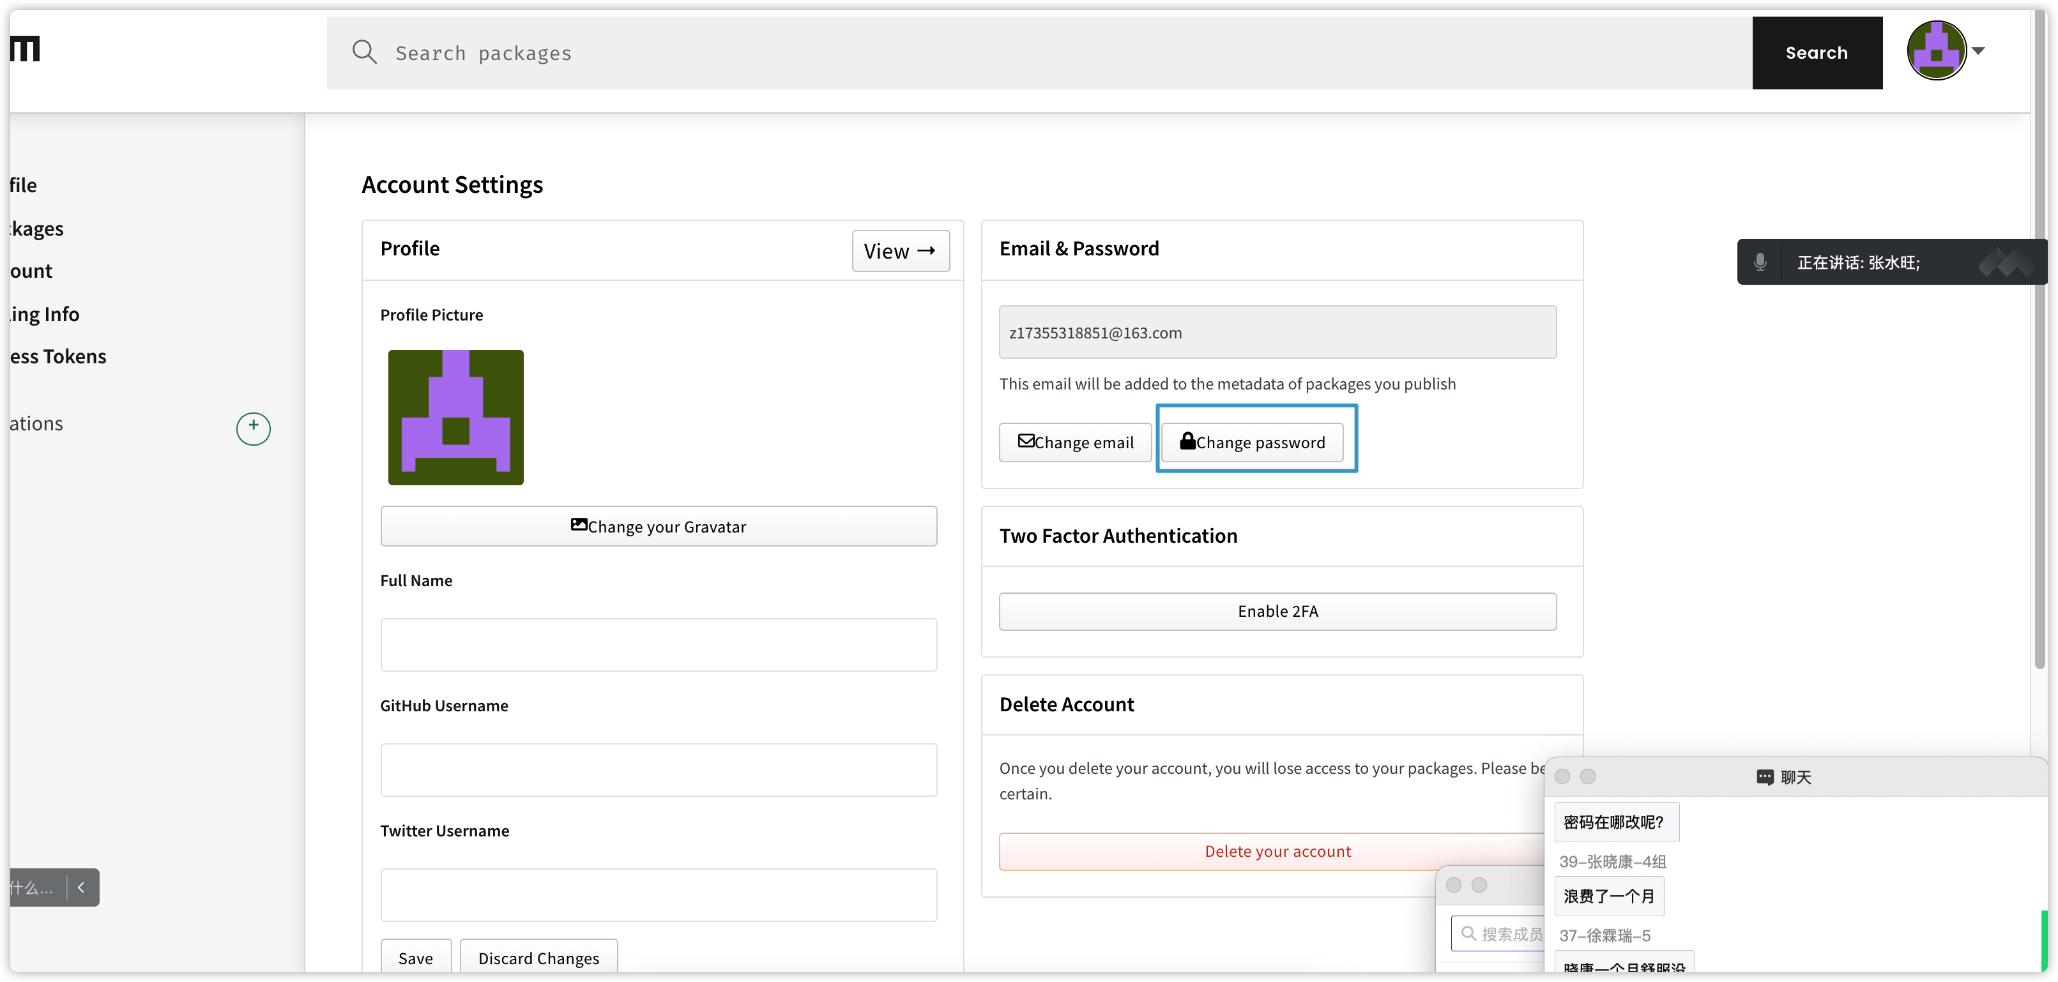
Task: Click the Email & Password heading
Action: (1079, 248)
